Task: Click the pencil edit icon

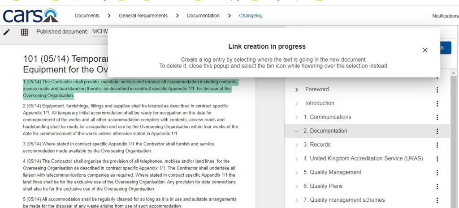Action: (x=7, y=32)
